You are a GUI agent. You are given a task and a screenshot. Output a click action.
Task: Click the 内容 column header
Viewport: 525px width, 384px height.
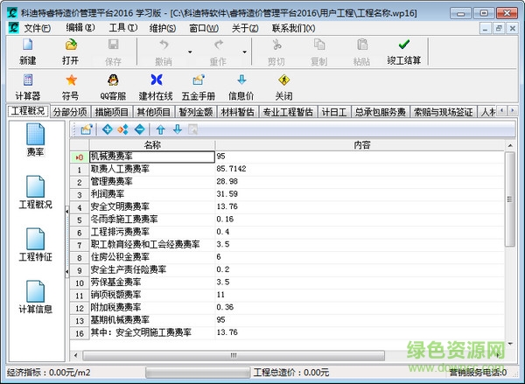click(x=362, y=145)
